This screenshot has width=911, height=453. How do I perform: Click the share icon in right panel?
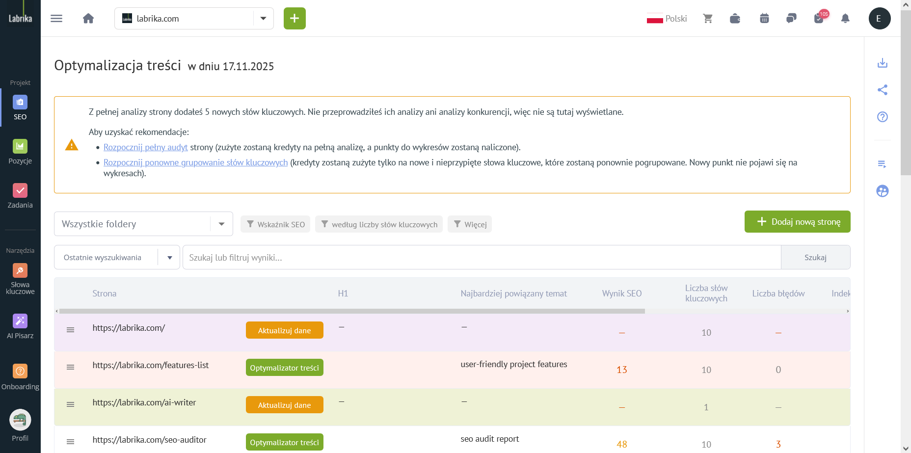[x=882, y=90]
